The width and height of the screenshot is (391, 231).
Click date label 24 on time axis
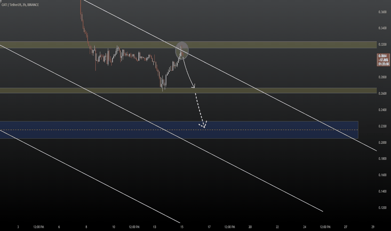[x=305, y=227]
